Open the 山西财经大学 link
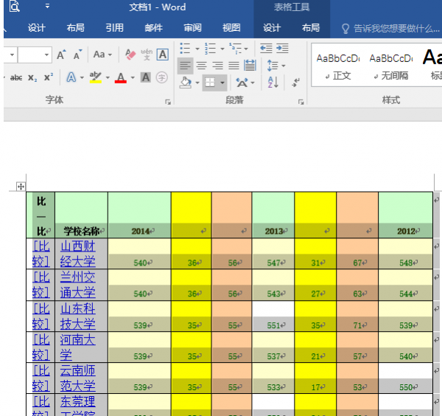The height and width of the screenshot is (416, 442). point(78,254)
